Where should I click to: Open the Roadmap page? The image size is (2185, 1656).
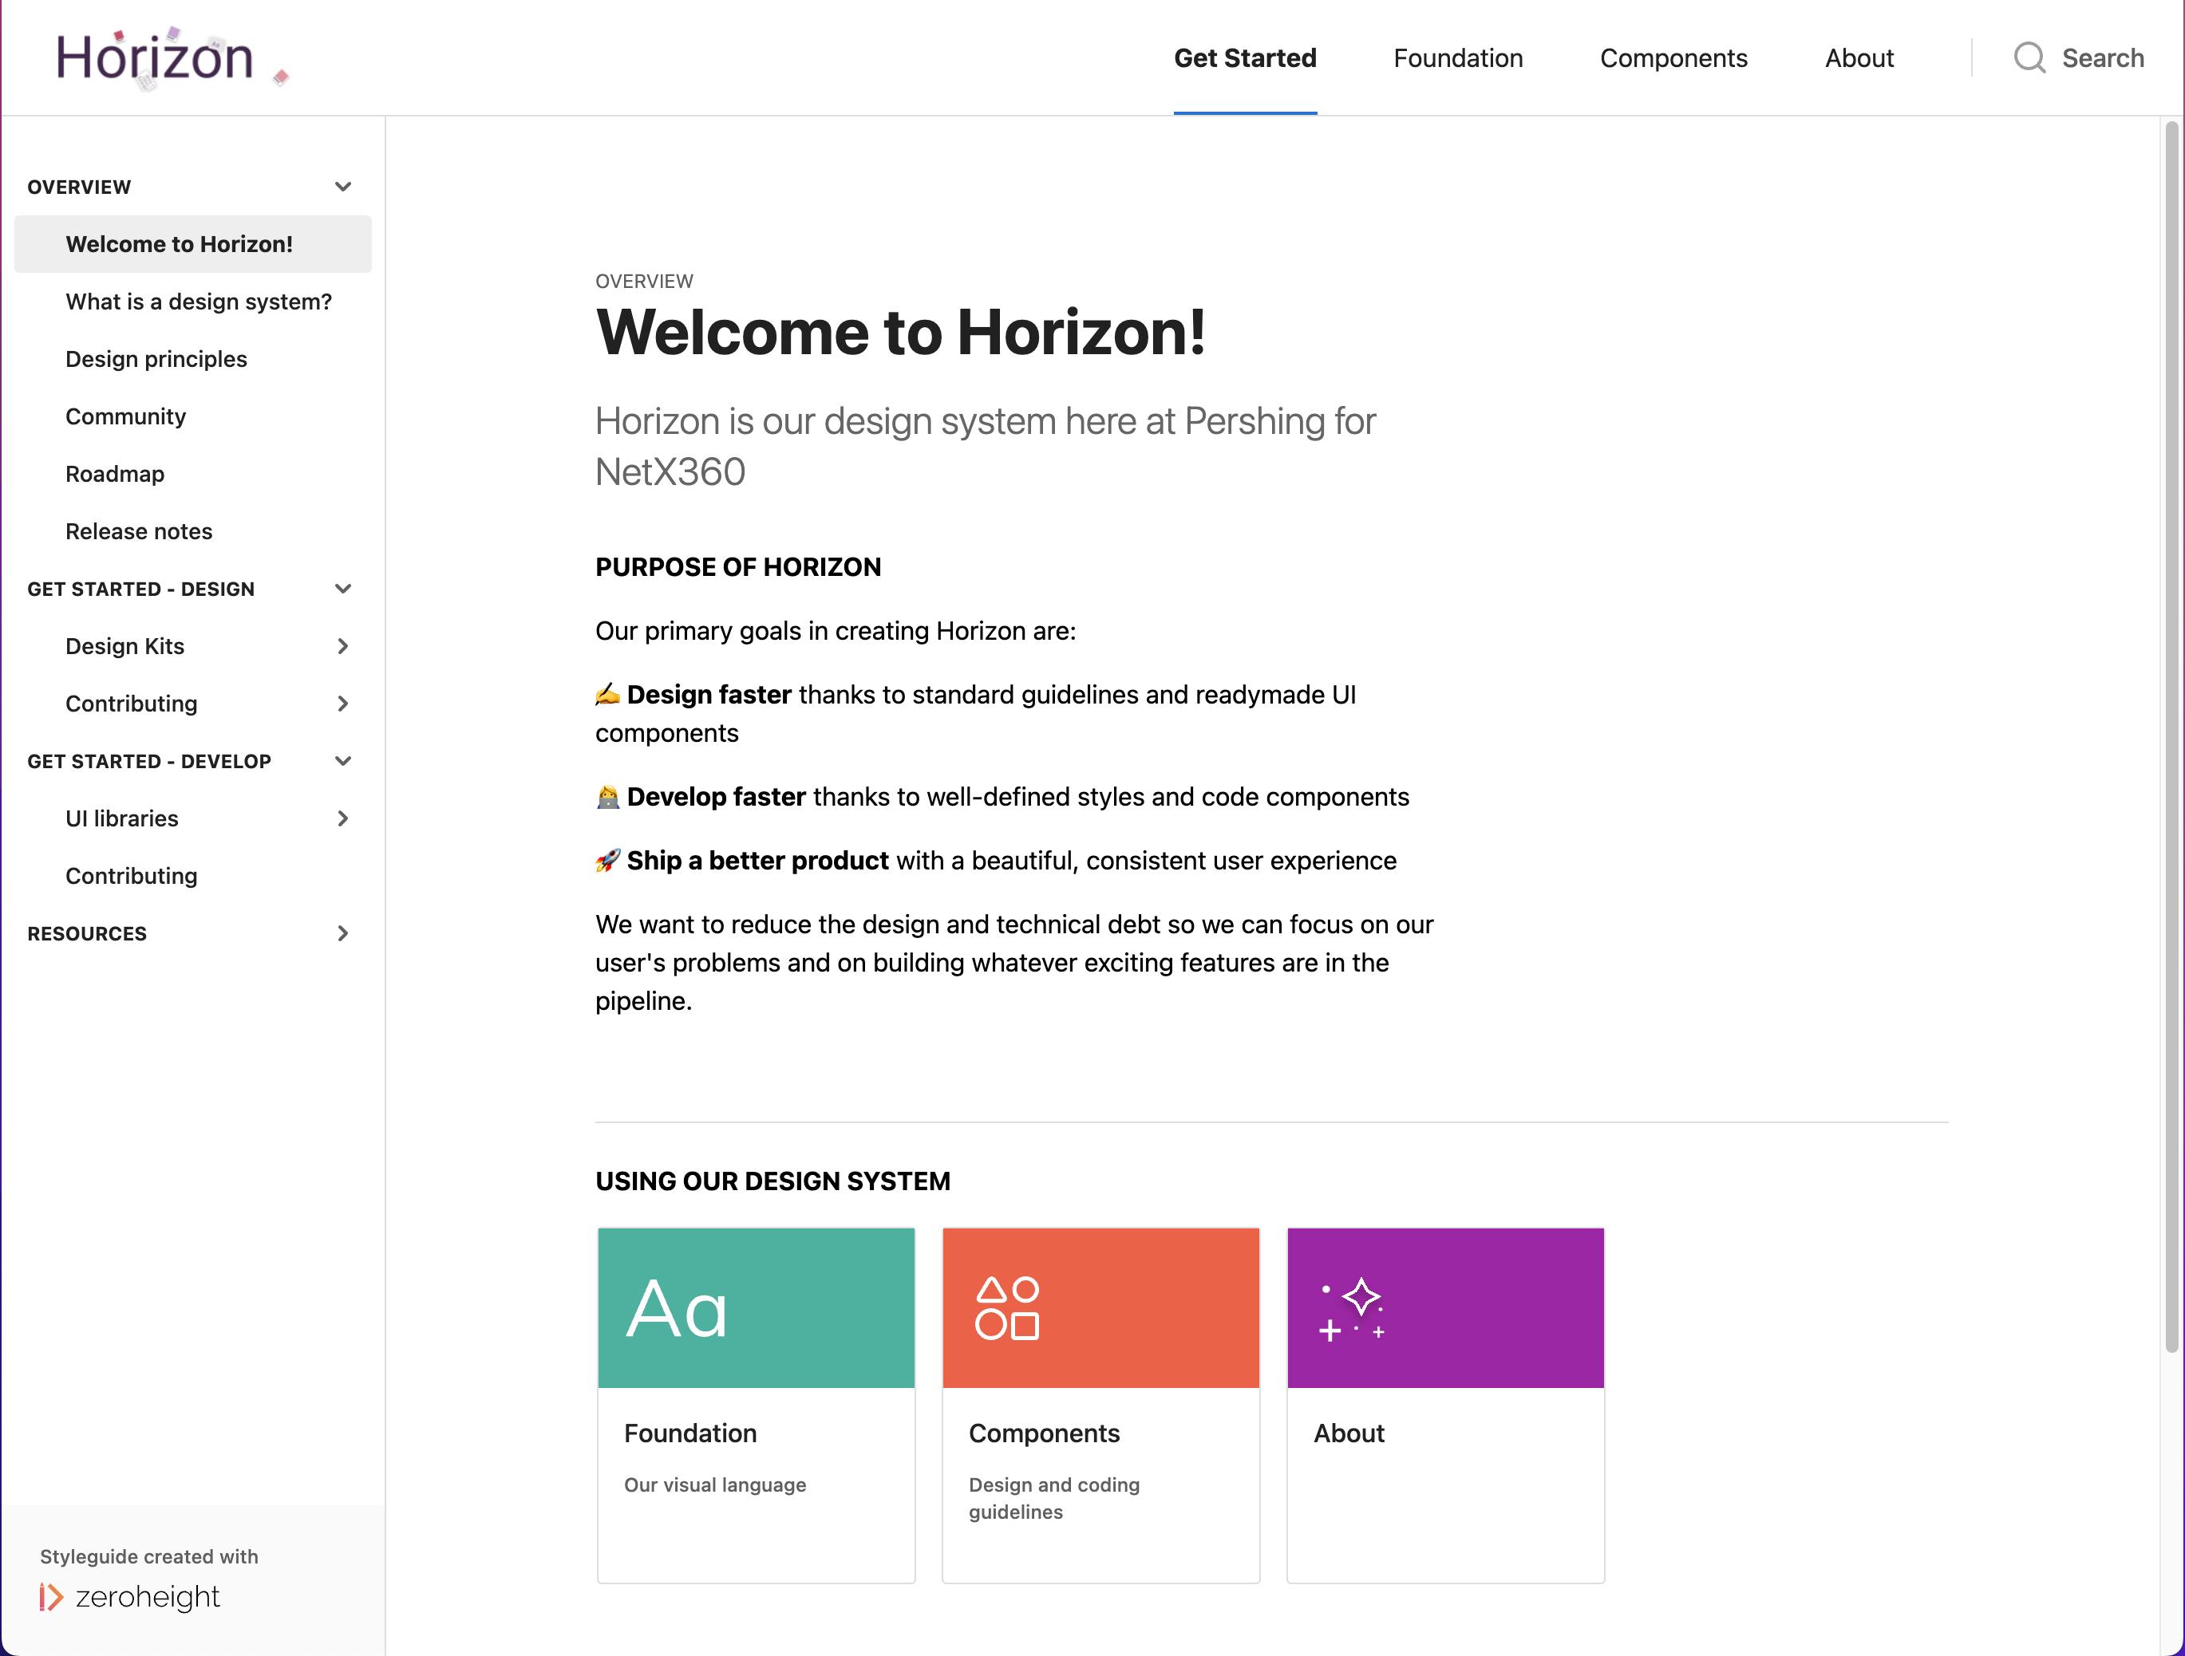(x=115, y=473)
